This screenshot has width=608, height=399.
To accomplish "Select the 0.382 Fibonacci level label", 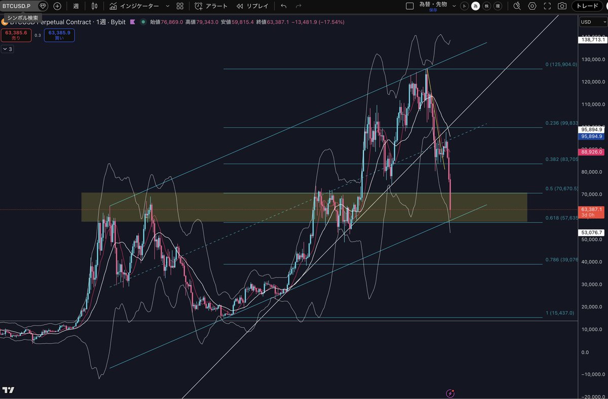I will pos(561,159).
